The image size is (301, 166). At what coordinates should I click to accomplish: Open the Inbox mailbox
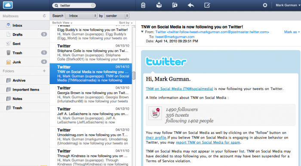coord(25,25)
